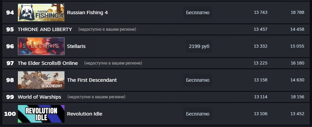
Task: Click peak count 18 156 for World of Warships
Action: pos(297,97)
